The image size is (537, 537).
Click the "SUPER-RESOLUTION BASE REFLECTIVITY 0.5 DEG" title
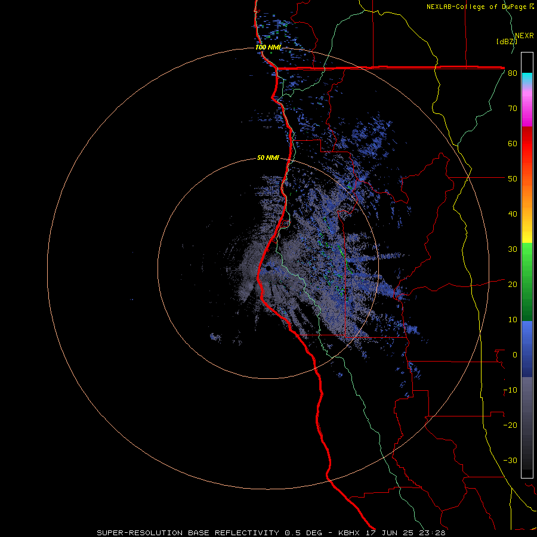[209, 533]
